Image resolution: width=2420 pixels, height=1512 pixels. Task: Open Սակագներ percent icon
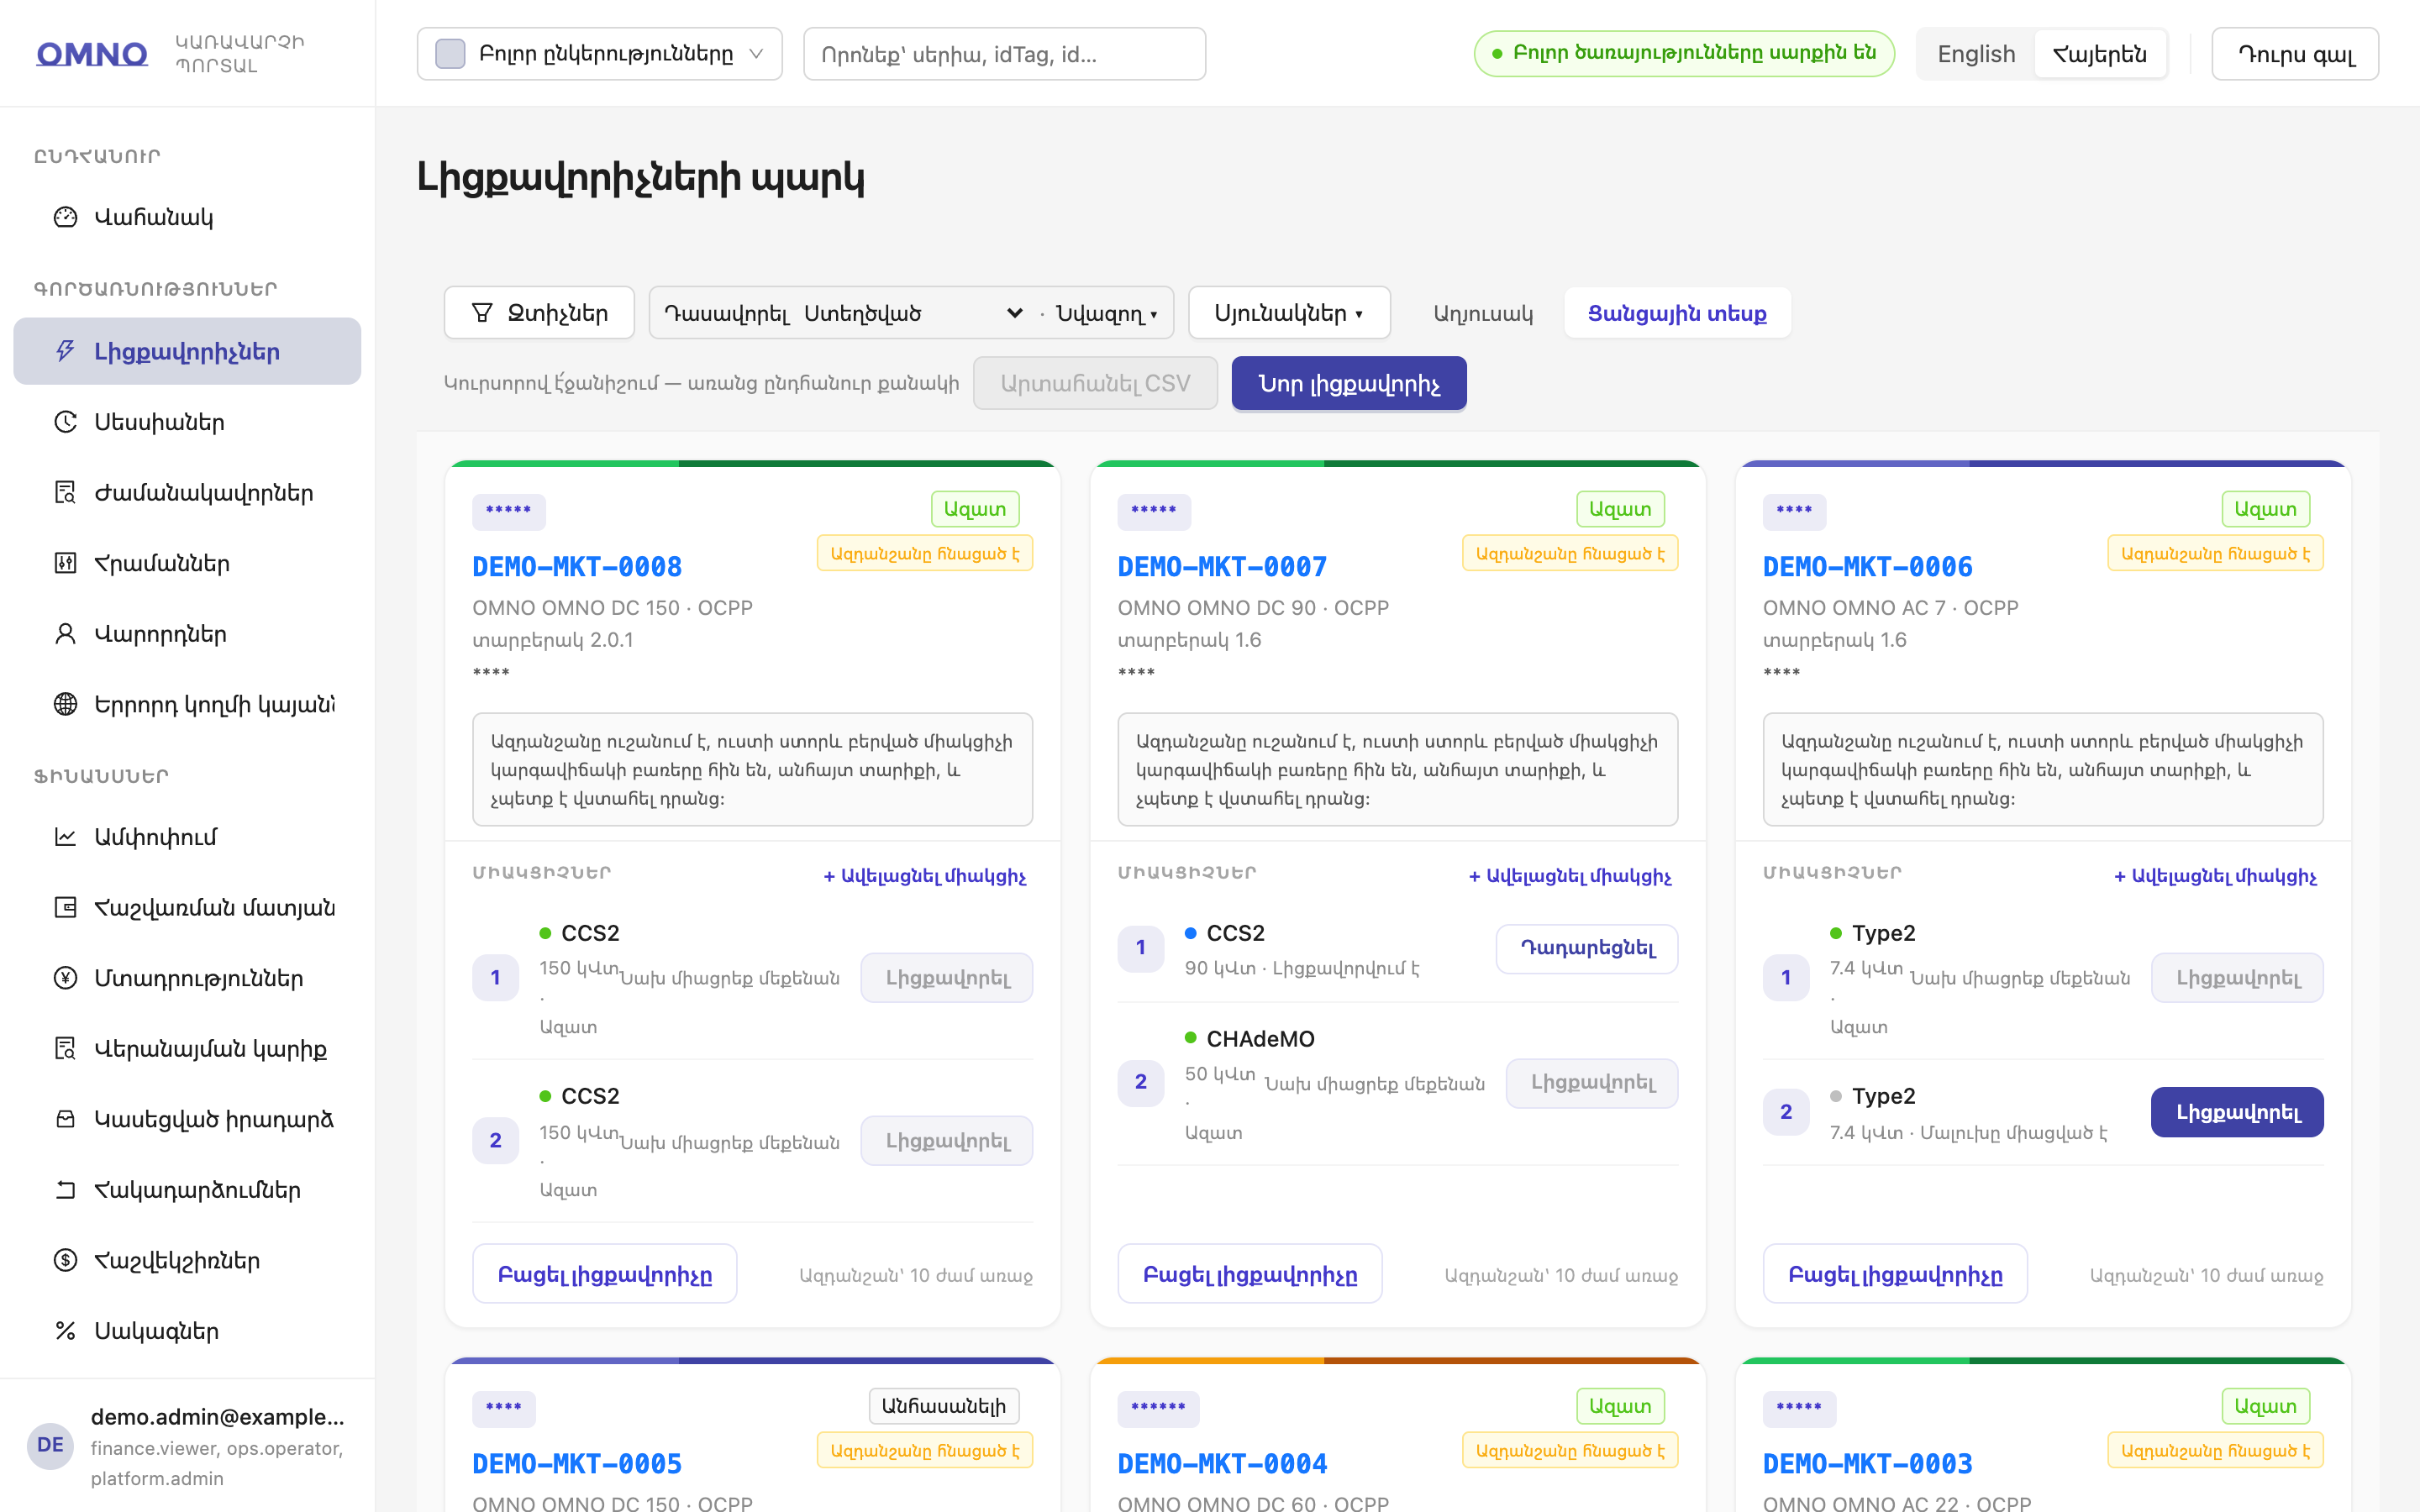65,1331
